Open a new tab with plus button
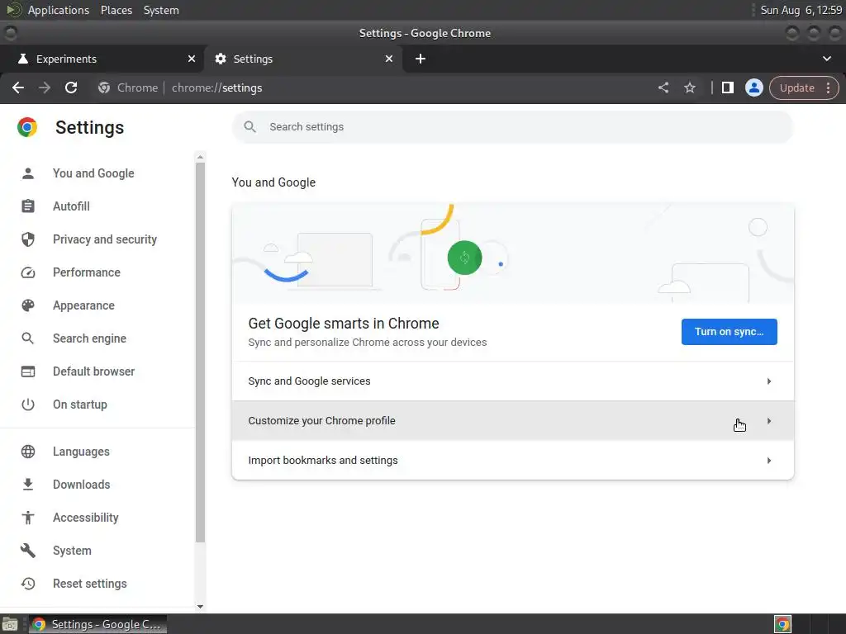Image resolution: width=846 pixels, height=634 pixels. point(421,59)
